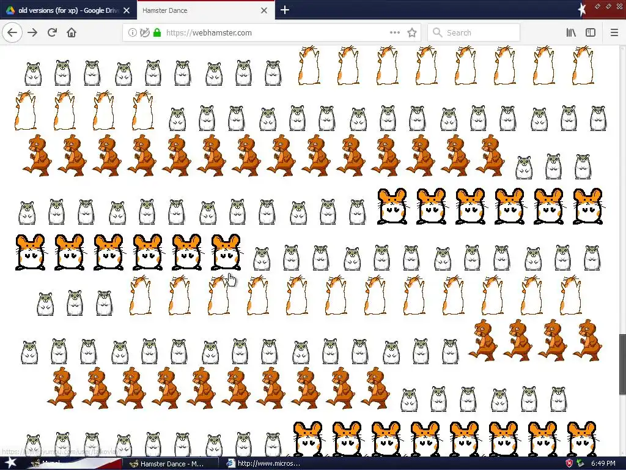Open the browser home page

(72, 32)
